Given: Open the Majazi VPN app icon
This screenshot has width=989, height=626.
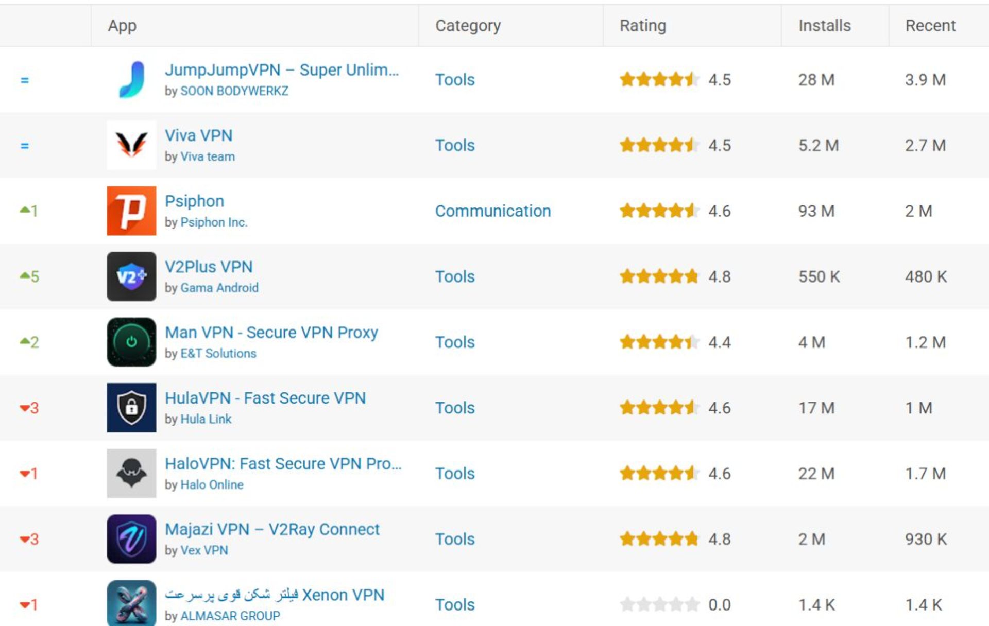Looking at the screenshot, I should pyautogui.click(x=131, y=539).
